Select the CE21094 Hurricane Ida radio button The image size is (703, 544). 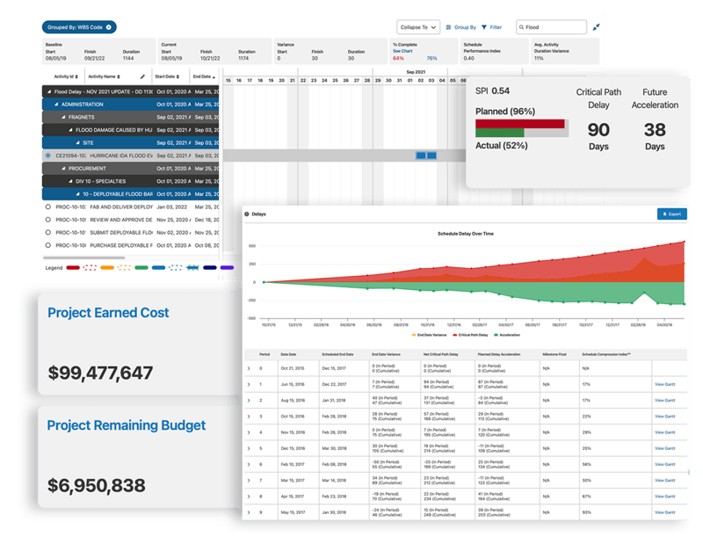pos(47,156)
